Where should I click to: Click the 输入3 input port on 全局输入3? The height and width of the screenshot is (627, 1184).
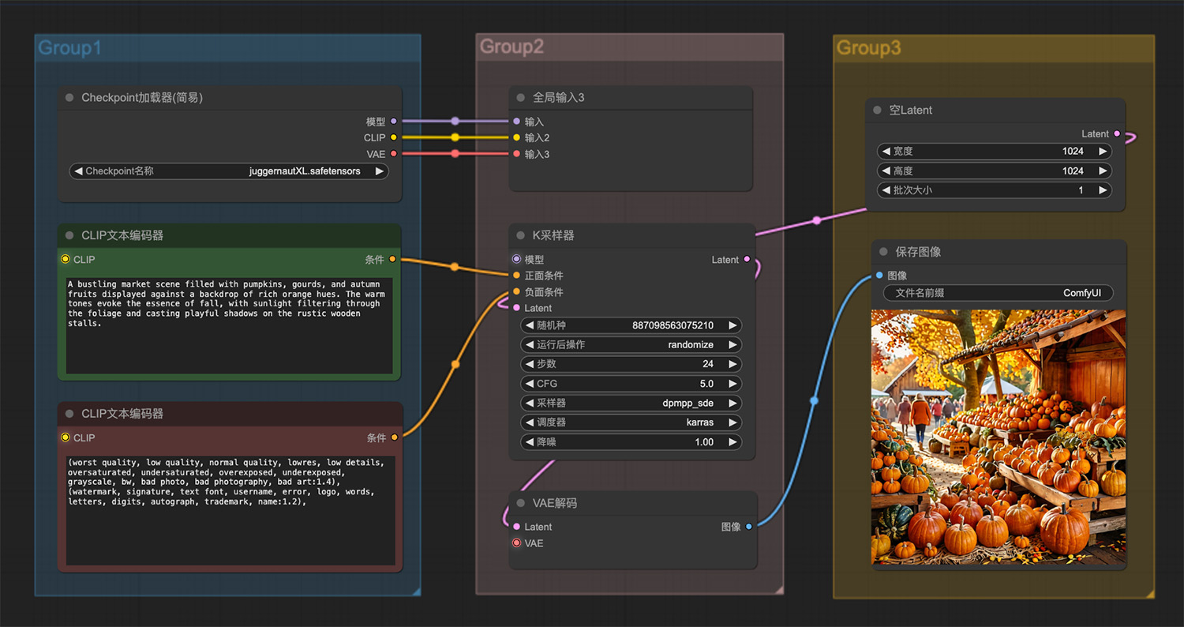click(517, 154)
